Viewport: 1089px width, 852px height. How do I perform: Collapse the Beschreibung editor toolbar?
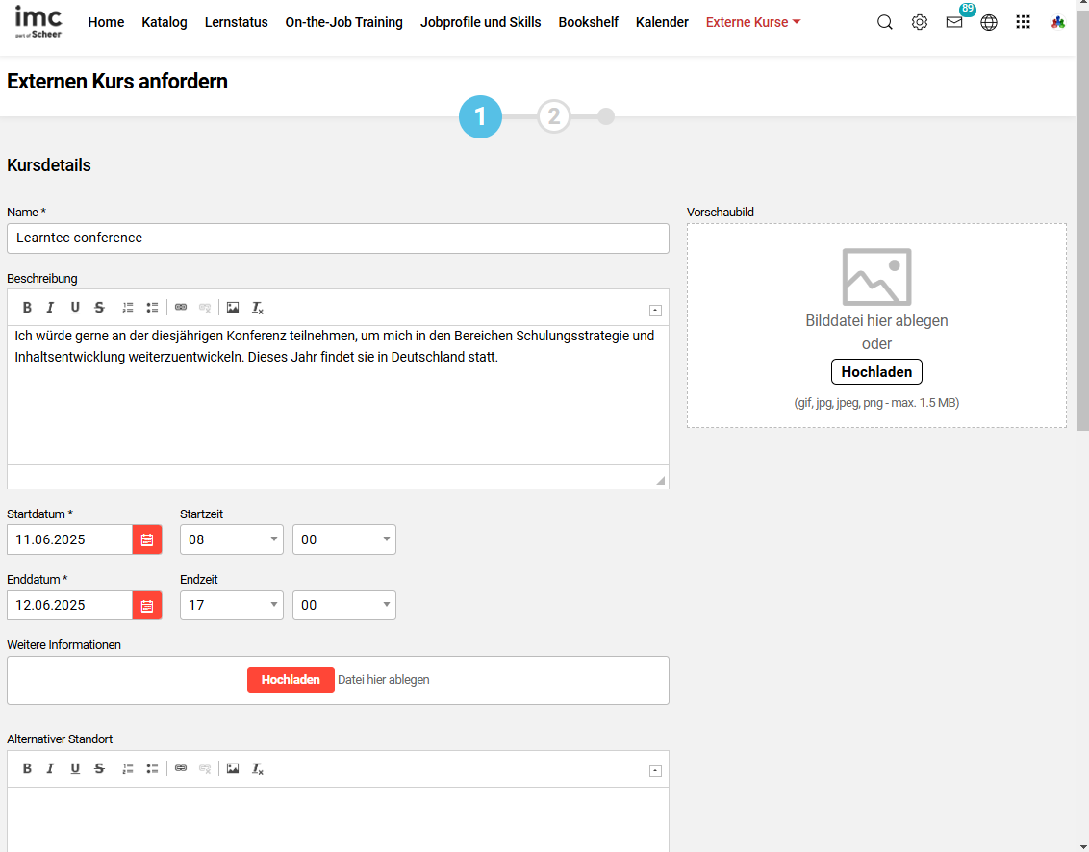655,310
